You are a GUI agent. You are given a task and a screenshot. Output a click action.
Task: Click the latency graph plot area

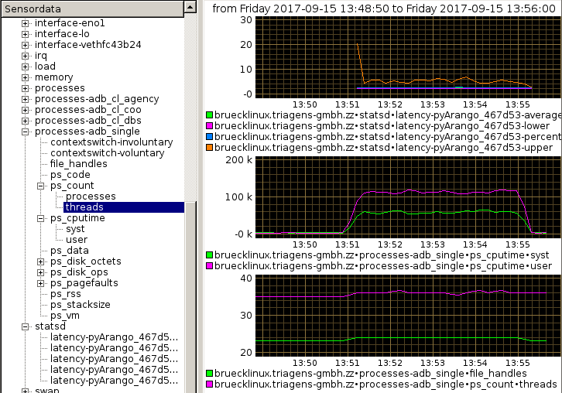coord(408,57)
